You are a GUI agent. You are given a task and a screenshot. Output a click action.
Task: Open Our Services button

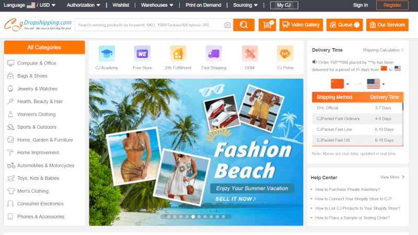(387, 24)
